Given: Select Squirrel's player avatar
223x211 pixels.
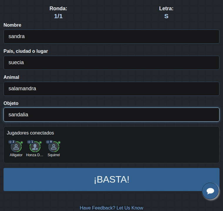Looking at the screenshot, I should pyautogui.click(x=54, y=147).
